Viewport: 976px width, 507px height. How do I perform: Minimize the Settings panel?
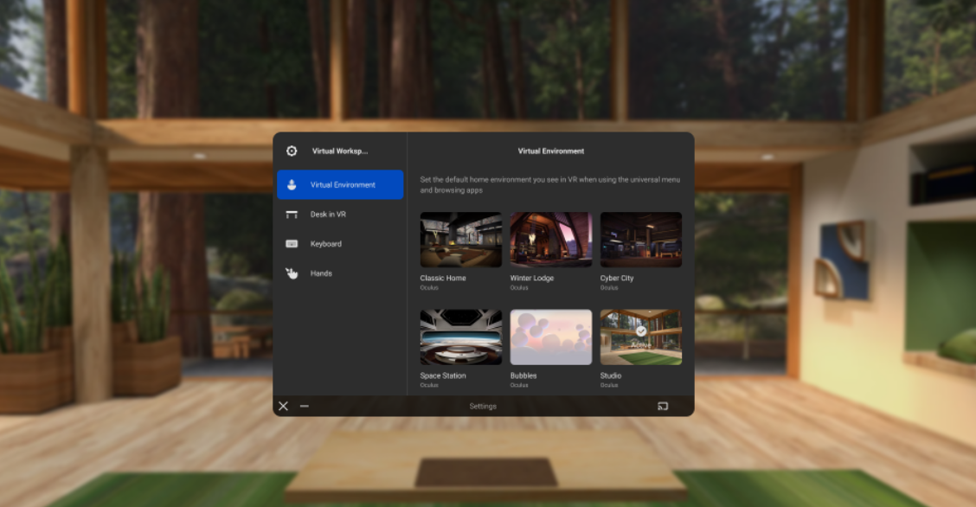click(305, 406)
